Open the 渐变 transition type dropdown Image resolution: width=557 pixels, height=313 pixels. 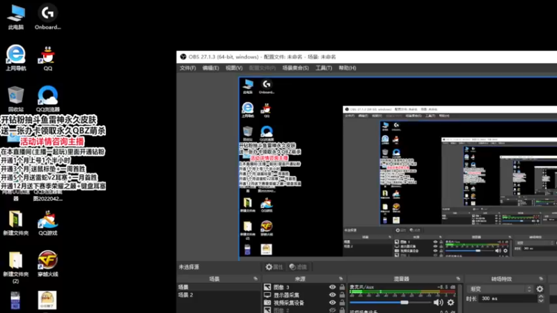pos(500,289)
